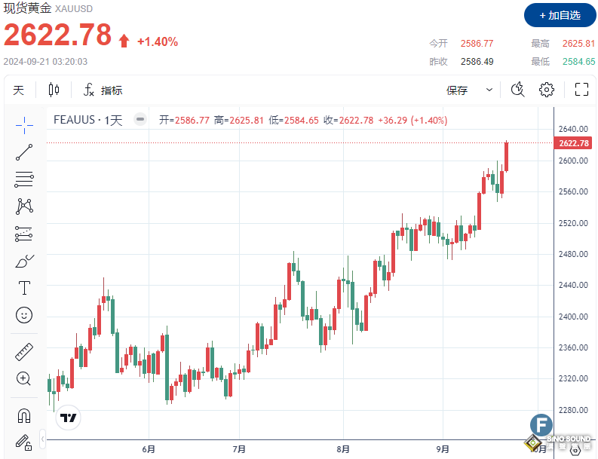Toggle lock all drawing tools
Viewport: 598px width, 459px height.
(24, 442)
